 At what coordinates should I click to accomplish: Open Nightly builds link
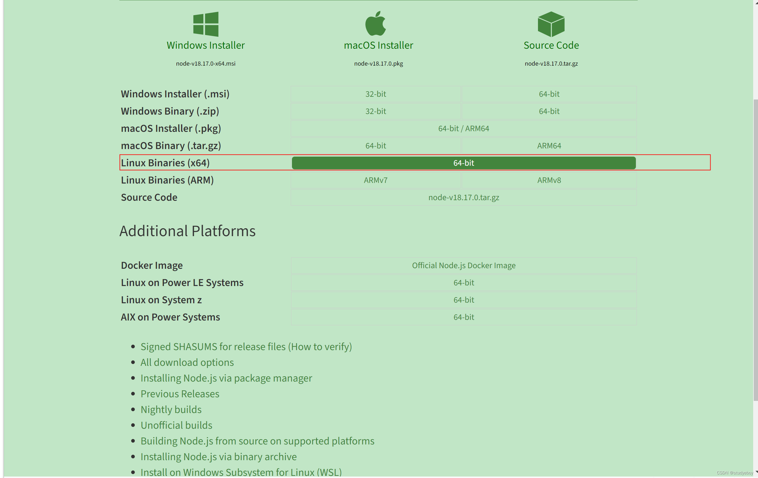coord(171,410)
